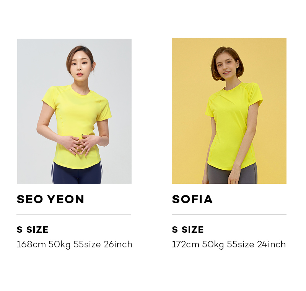Click Sofia's 172cm height text
This screenshot has width=306, height=291.
point(186,245)
